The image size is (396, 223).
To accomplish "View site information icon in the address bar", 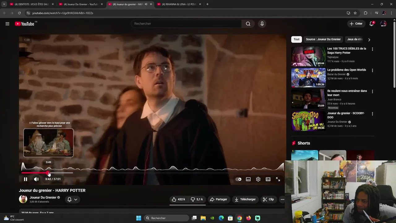I will coord(28,13).
